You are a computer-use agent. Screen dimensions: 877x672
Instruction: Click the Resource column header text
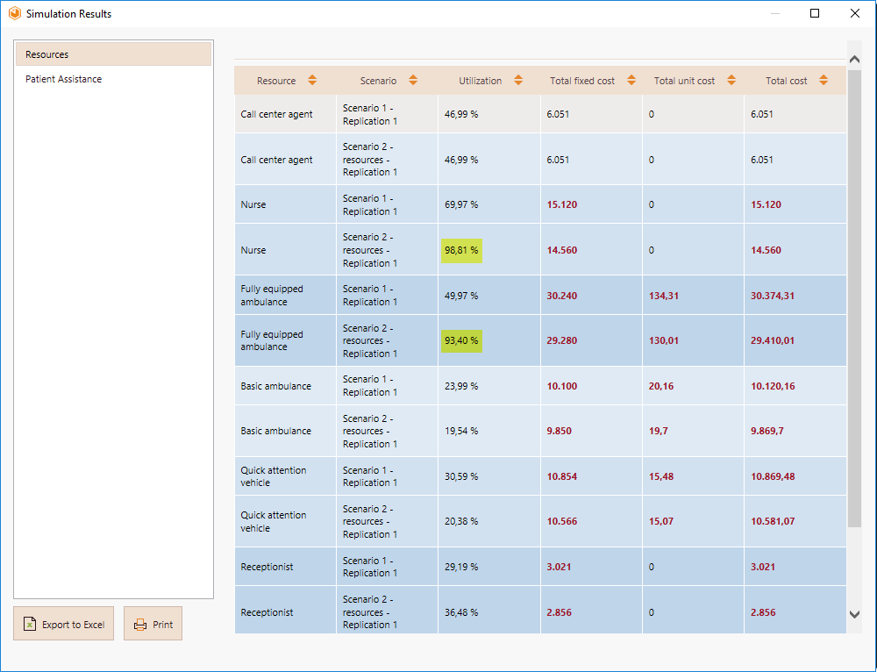(276, 81)
